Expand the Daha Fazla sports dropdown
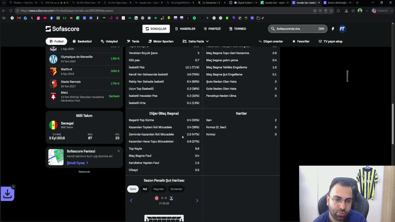Viewport: 395px width, 222px height. coord(196,41)
